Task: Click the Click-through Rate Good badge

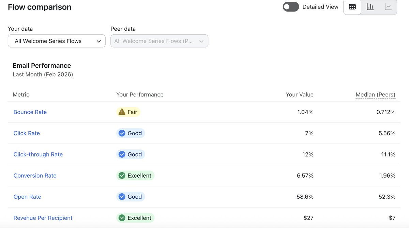Action: [x=131, y=154]
